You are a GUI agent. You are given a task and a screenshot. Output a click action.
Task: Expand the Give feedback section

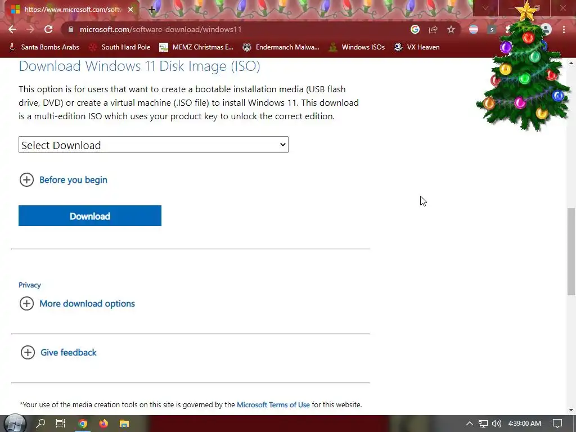click(58, 352)
